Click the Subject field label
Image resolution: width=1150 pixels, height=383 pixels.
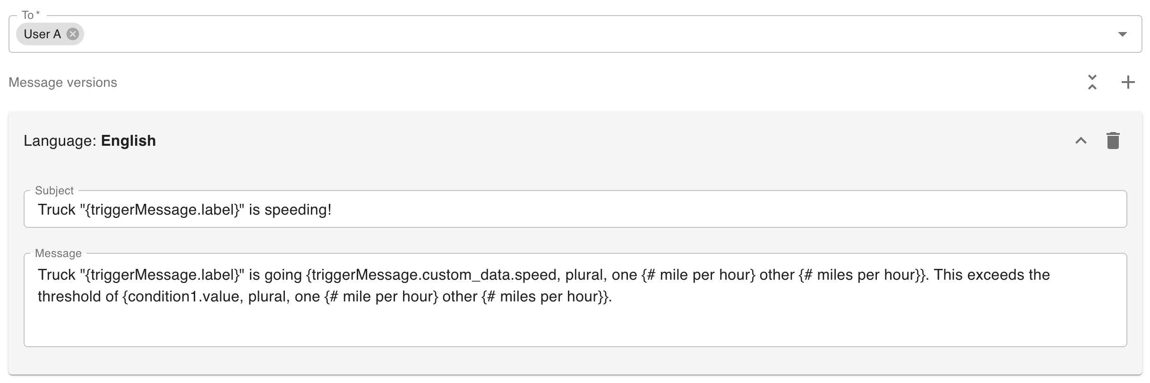coord(54,191)
